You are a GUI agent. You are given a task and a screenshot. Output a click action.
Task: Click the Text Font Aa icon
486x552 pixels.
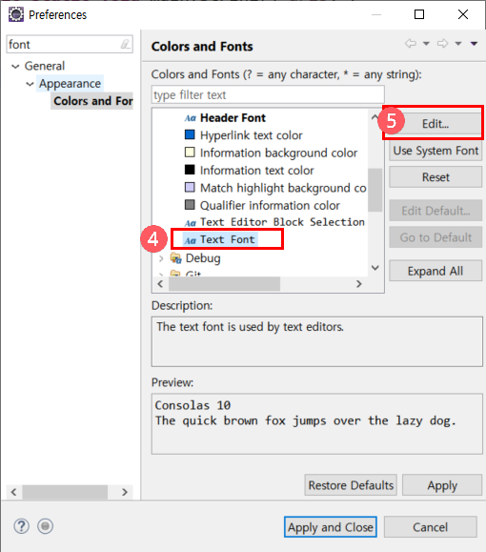[x=190, y=240]
